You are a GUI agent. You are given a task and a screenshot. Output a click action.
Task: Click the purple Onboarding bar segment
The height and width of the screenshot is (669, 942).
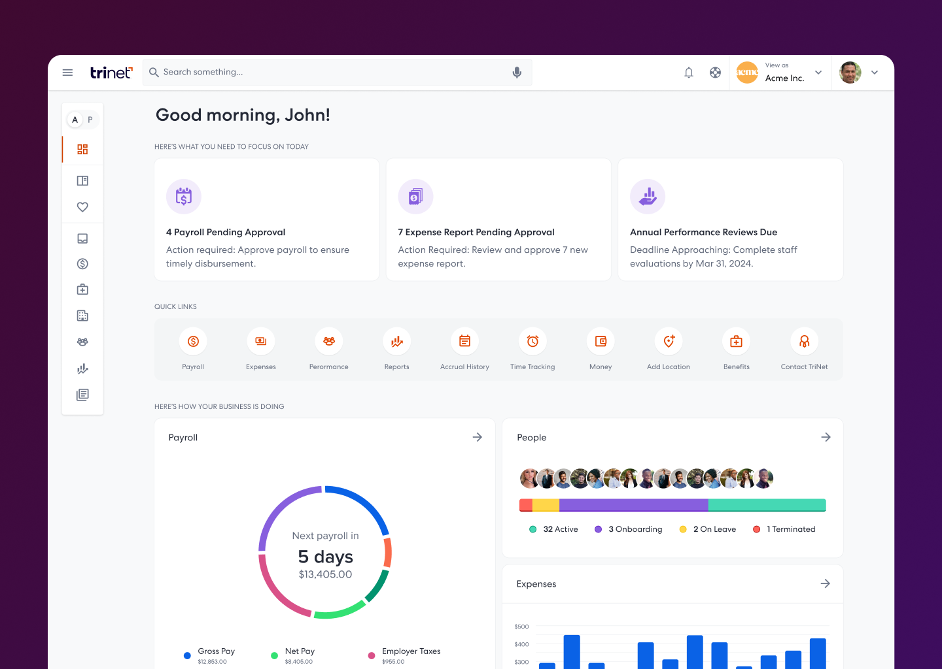(x=633, y=505)
